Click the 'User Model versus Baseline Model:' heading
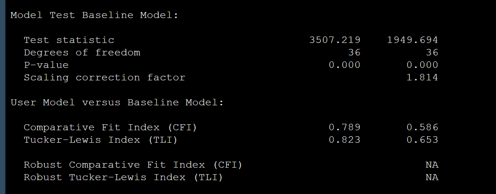Viewport: 496px width, 194px height. point(117,103)
